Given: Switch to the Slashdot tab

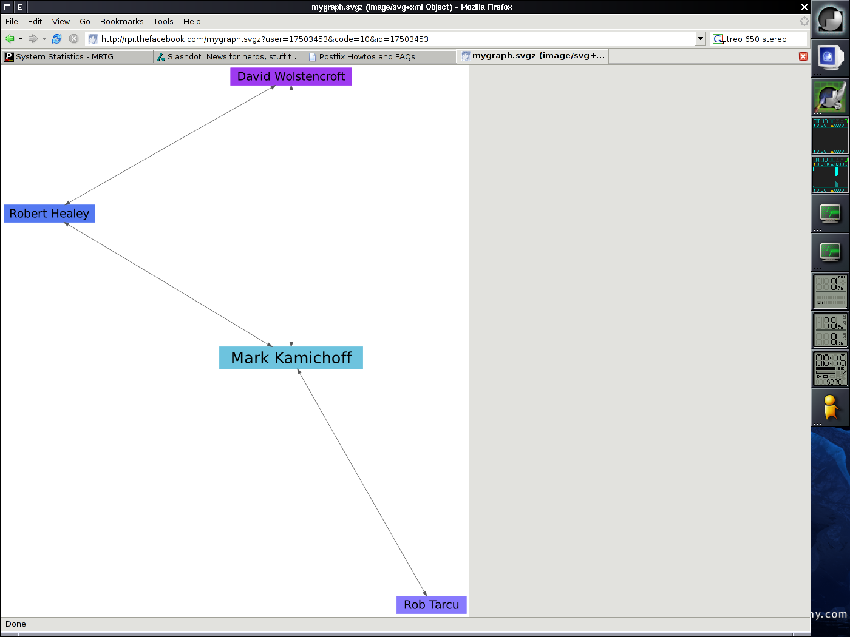Looking at the screenshot, I should coord(228,56).
